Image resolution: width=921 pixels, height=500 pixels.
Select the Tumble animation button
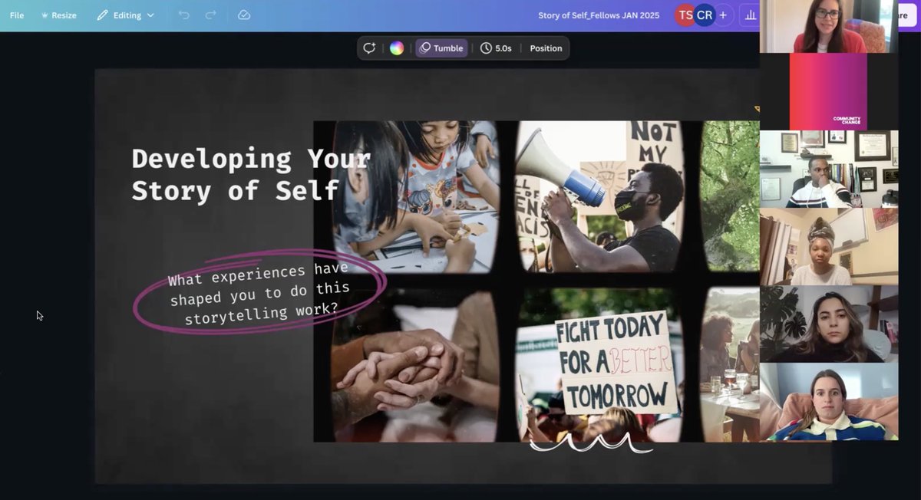click(441, 48)
